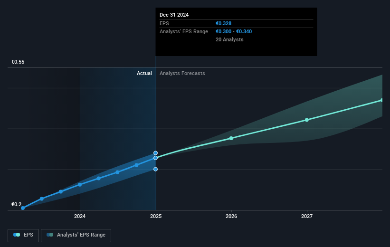Click the Actual section label
Screen dimensions: 390x247
coord(144,73)
